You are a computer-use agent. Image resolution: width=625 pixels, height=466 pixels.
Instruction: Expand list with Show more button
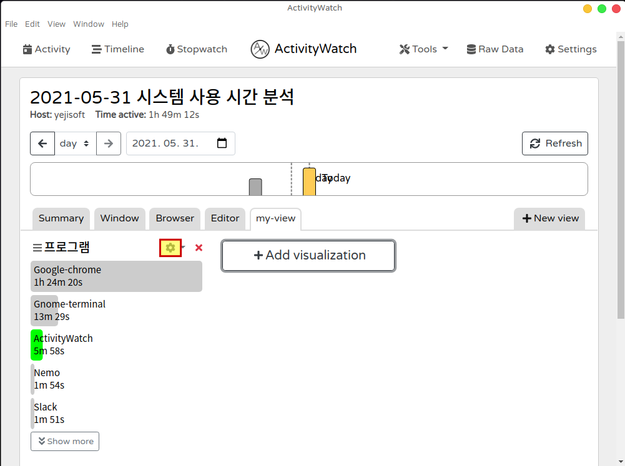click(65, 441)
